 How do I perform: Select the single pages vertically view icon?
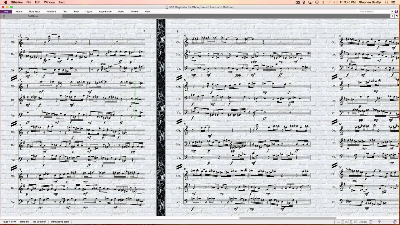[x=350, y=222]
